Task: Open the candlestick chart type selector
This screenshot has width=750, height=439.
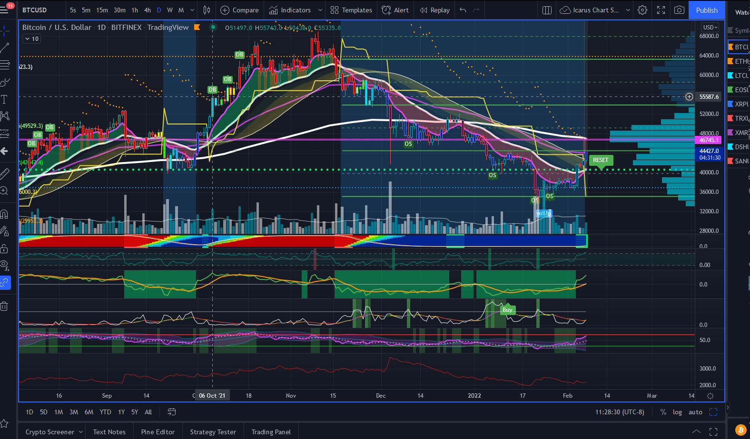Action: [207, 10]
